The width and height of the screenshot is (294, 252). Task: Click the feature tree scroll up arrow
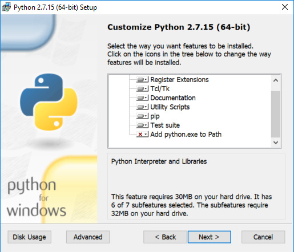tap(276, 80)
